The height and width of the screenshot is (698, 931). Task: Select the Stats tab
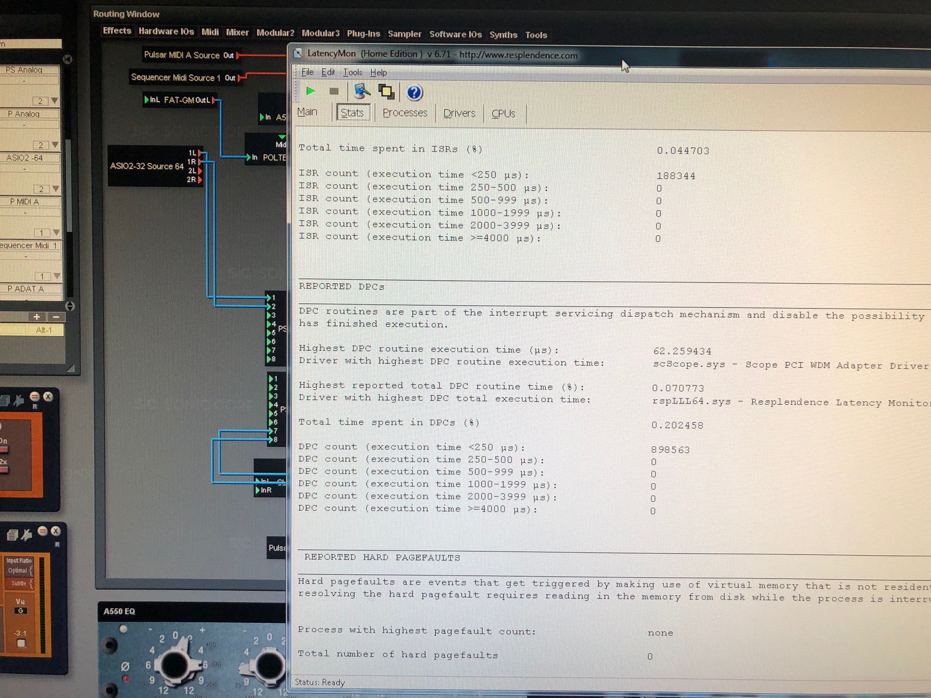[x=352, y=113]
